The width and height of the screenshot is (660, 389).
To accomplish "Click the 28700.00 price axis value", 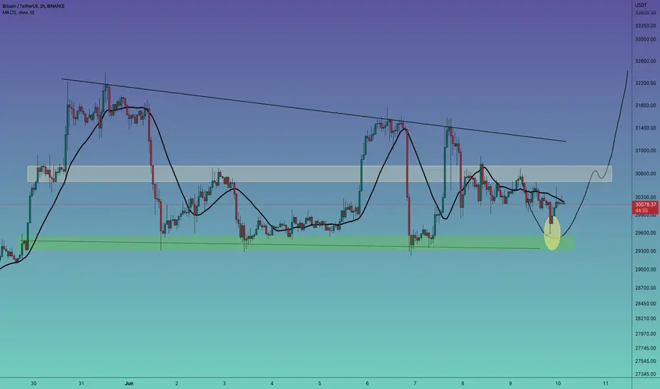I will [x=645, y=288].
